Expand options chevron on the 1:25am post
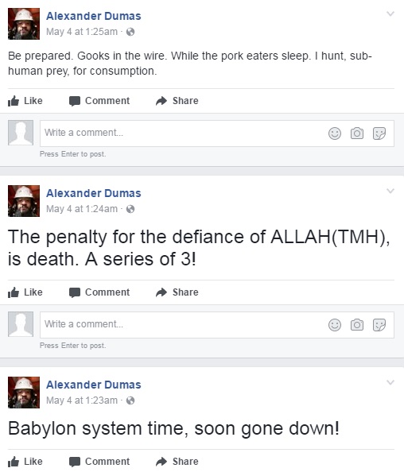This screenshot has width=404, height=472. (390, 14)
